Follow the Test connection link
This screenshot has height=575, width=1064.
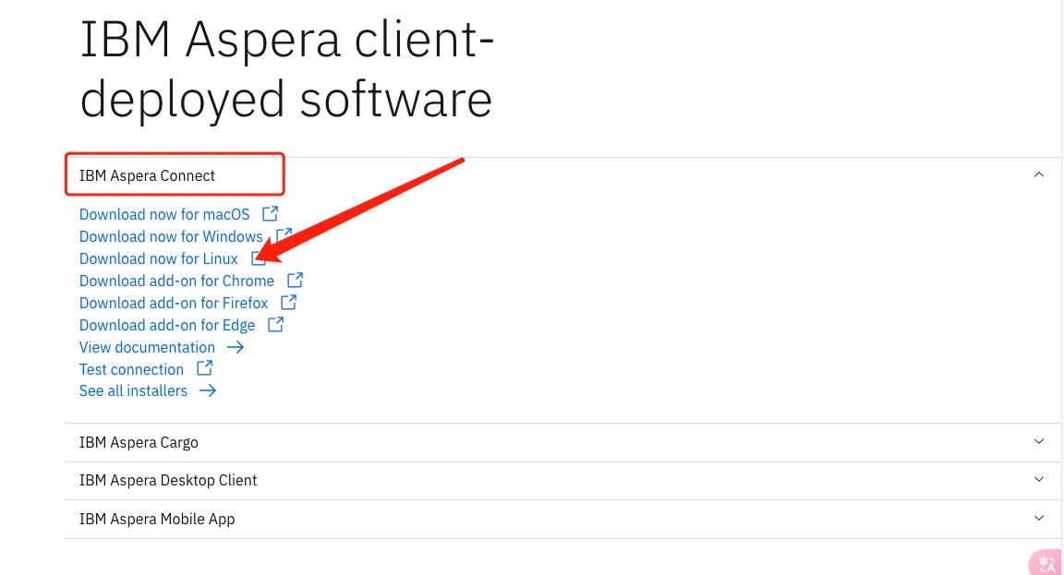point(132,369)
